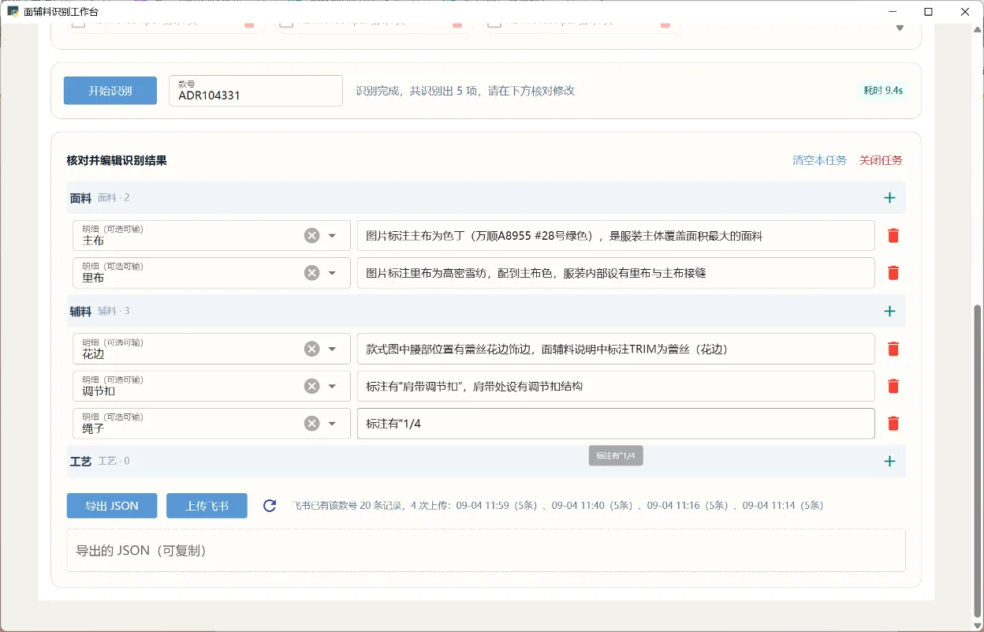Collapse the top panel with triangle arrow

click(900, 28)
